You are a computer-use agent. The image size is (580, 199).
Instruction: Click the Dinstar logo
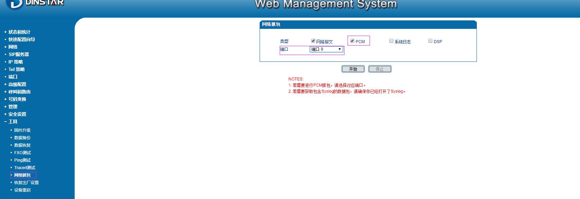point(35,3)
